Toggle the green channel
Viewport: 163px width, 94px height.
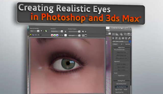click(55, 35)
